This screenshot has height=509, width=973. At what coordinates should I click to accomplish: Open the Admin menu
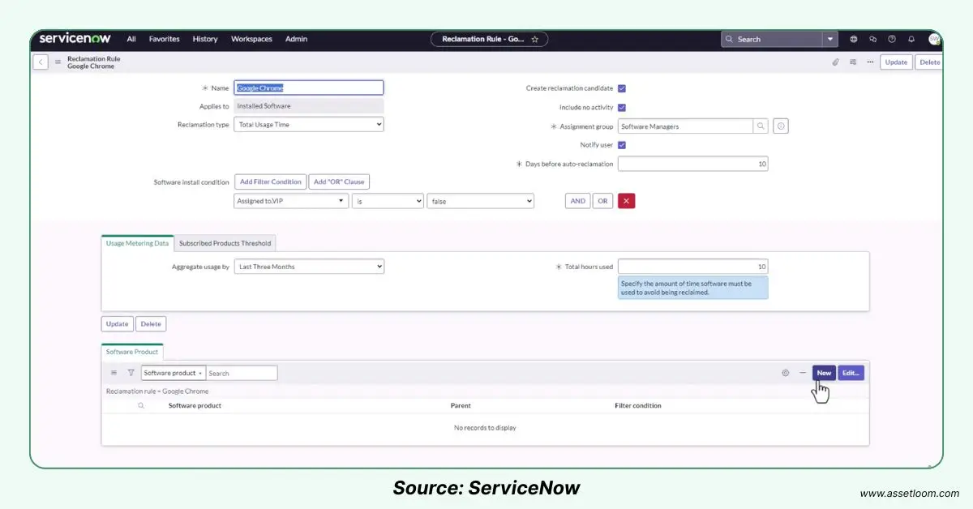296,39
